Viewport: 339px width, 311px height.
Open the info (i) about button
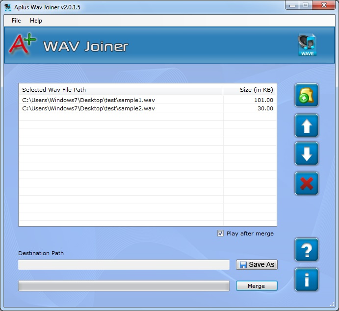click(x=306, y=280)
